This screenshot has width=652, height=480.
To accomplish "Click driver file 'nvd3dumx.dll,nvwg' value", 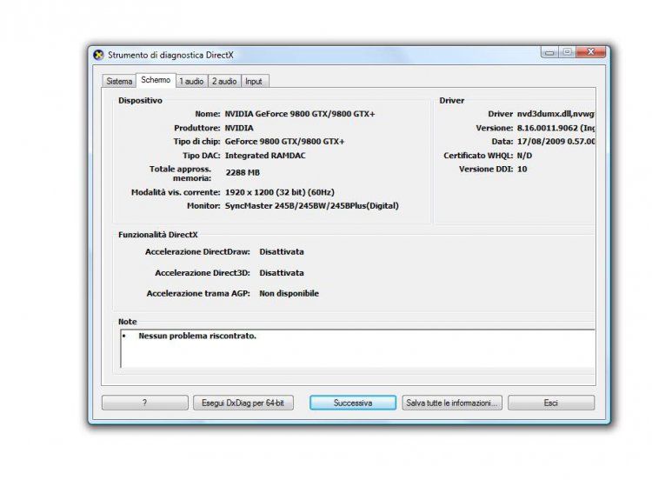I will point(556,114).
